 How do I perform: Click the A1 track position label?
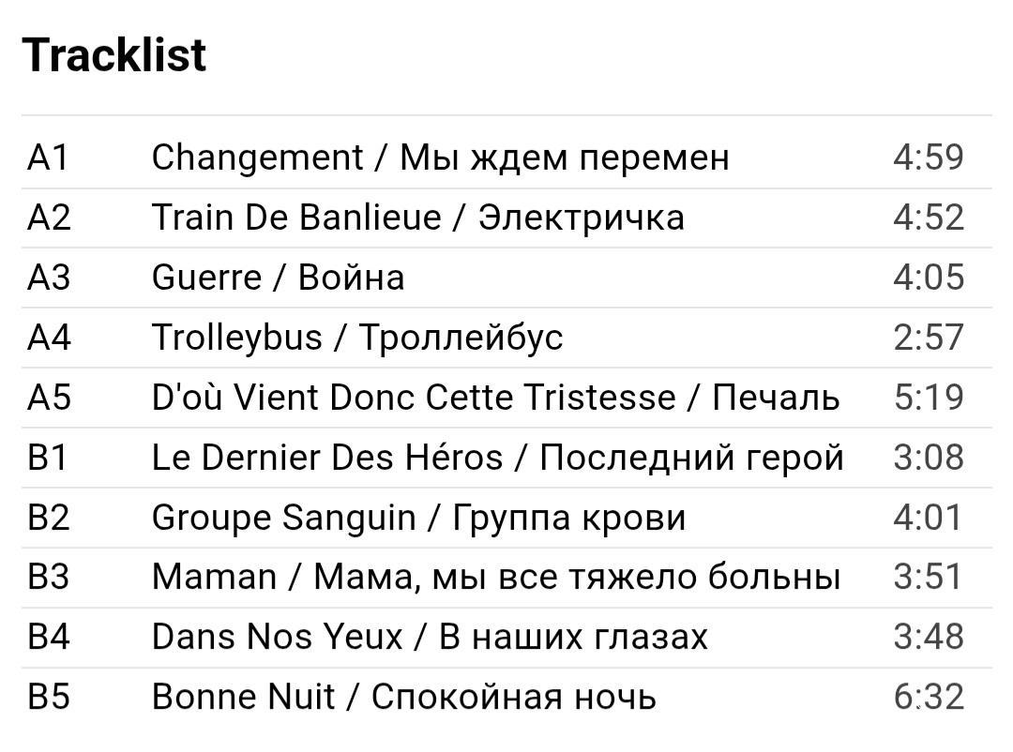[49, 158]
